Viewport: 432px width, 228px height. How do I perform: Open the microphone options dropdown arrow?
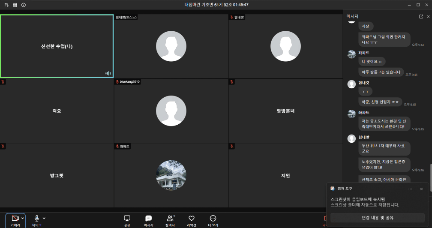pos(44,218)
